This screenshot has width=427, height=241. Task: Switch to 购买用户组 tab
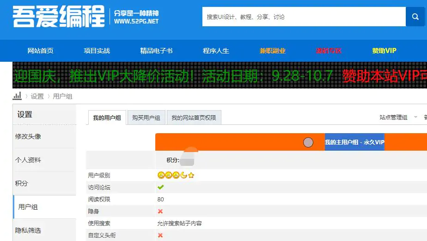tap(146, 118)
